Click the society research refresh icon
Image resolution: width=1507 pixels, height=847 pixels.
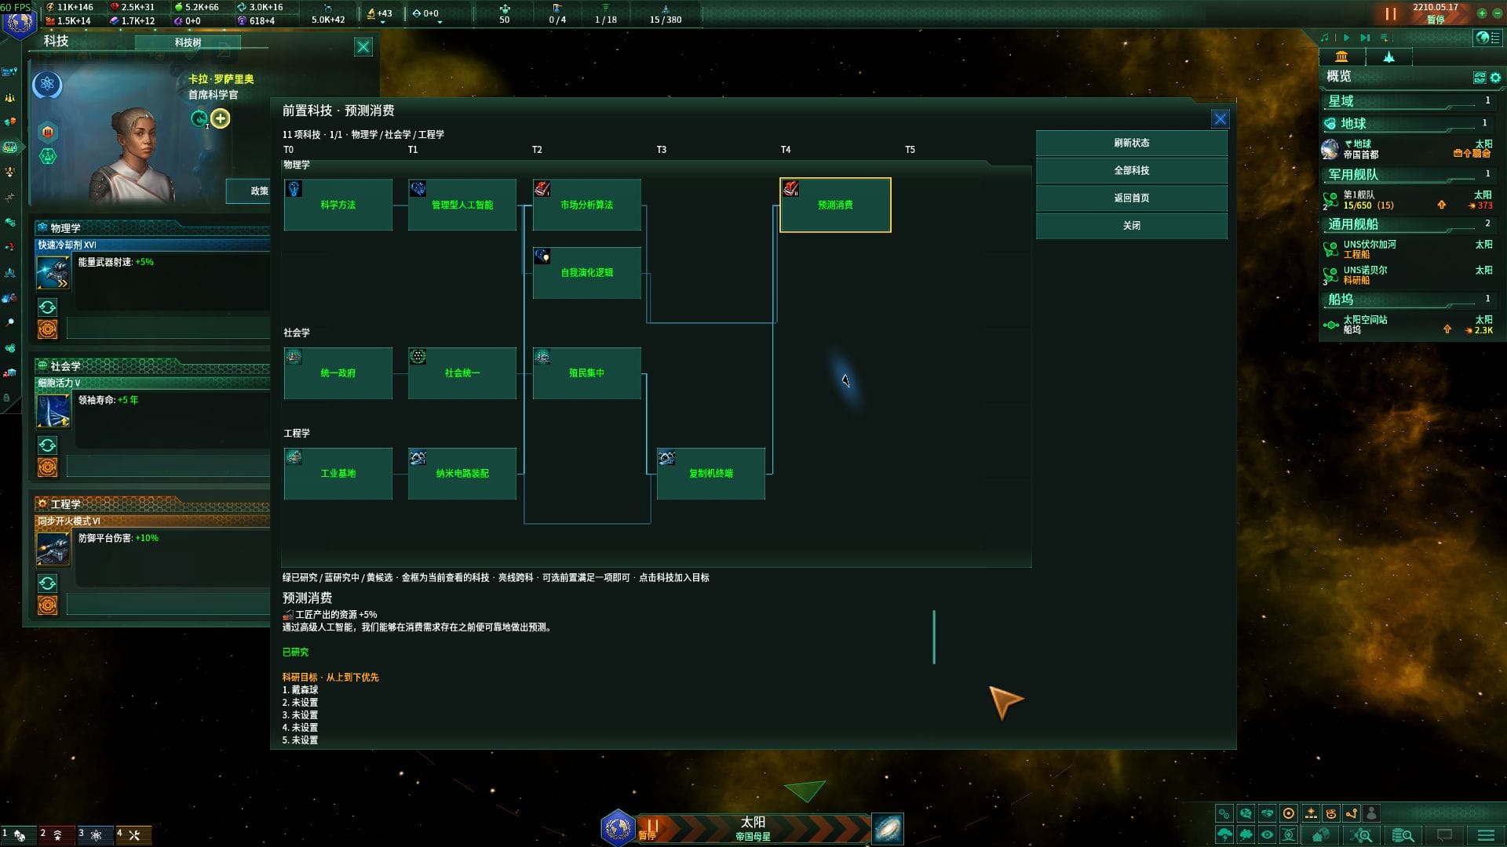[x=47, y=445]
